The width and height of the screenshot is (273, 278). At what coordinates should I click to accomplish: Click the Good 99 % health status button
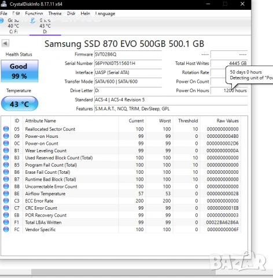tap(20, 71)
